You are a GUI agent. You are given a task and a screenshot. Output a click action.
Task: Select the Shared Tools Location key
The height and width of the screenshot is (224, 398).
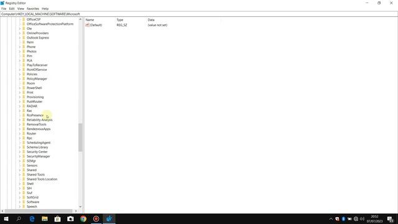point(42,179)
